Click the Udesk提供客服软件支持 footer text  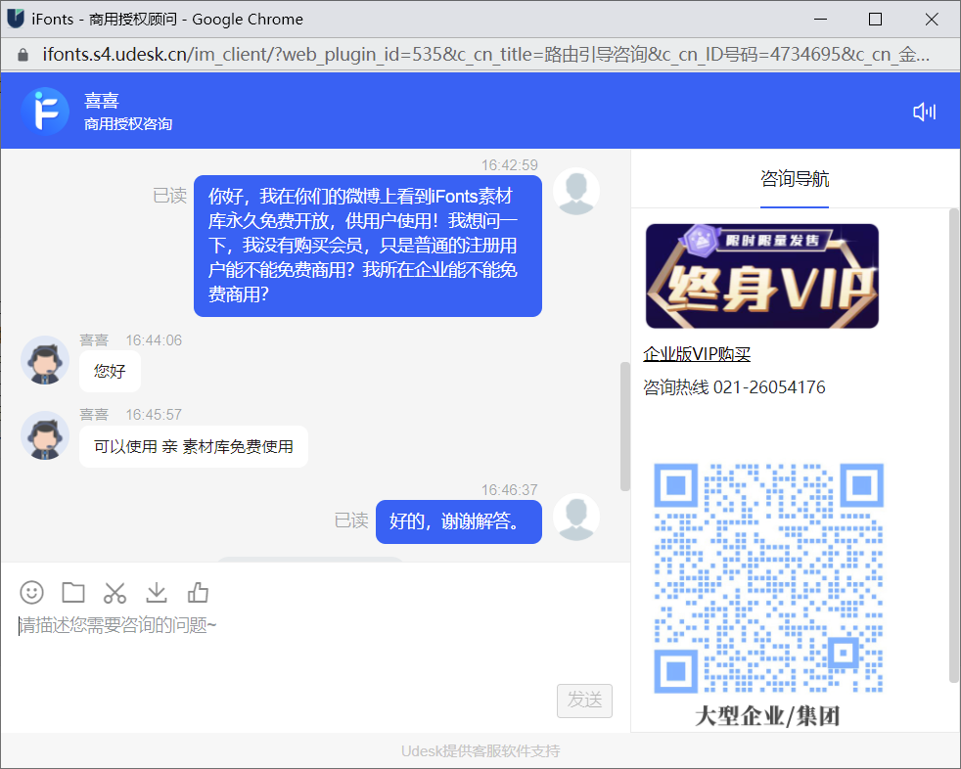[480, 750]
